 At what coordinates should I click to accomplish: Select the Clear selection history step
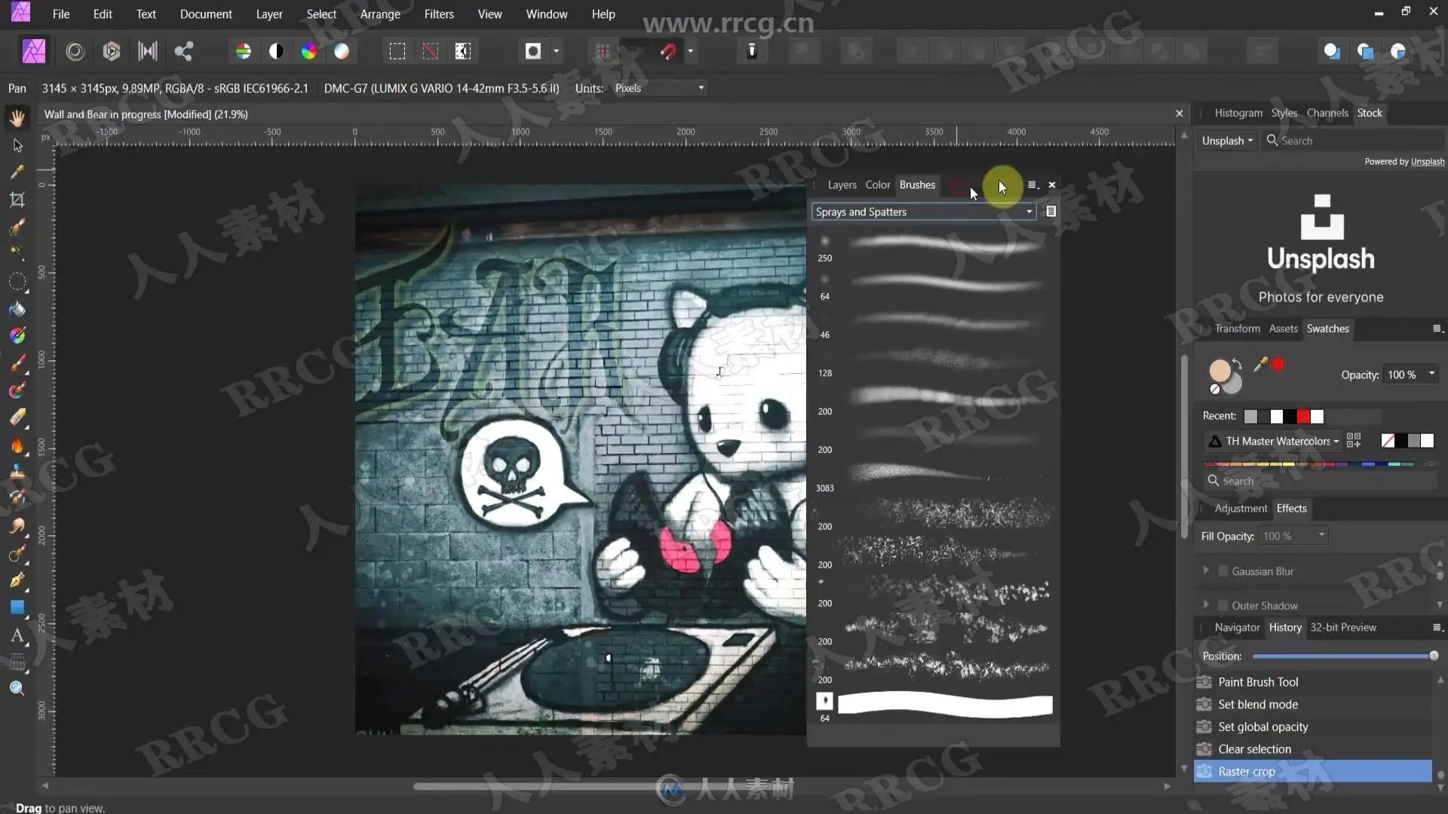[1313, 749]
